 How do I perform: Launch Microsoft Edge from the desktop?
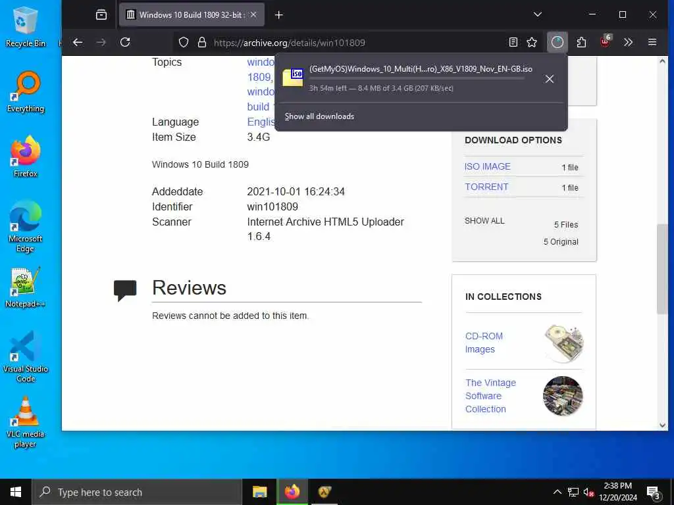tap(26, 226)
